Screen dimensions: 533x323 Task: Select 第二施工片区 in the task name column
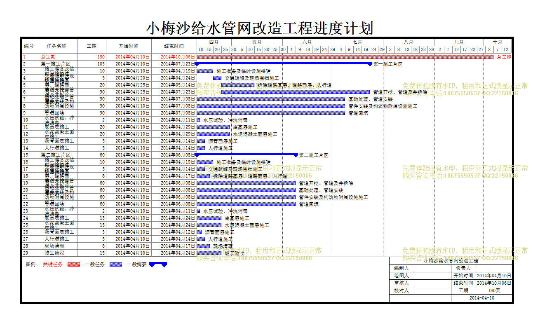coord(56,155)
